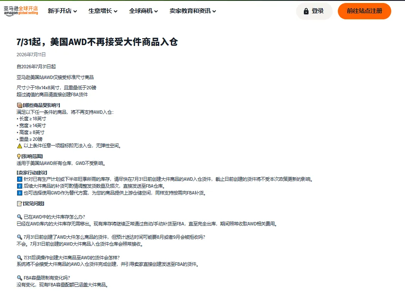The width and height of the screenshot is (405, 295).
Task: Click the question FBA容量限制有变化吗?
Action: click(47, 278)
